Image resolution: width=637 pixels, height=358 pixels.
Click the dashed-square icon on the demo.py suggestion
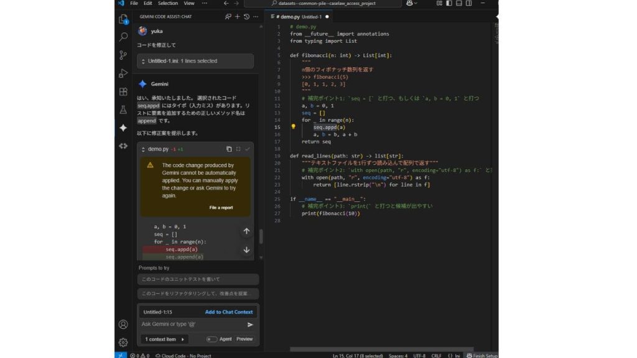click(238, 149)
